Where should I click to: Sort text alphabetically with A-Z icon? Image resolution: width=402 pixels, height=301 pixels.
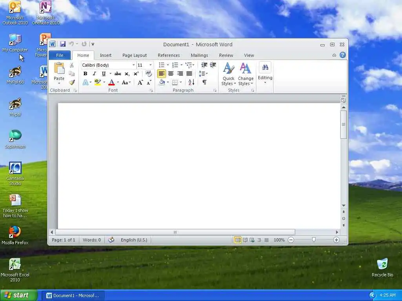coord(191,82)
